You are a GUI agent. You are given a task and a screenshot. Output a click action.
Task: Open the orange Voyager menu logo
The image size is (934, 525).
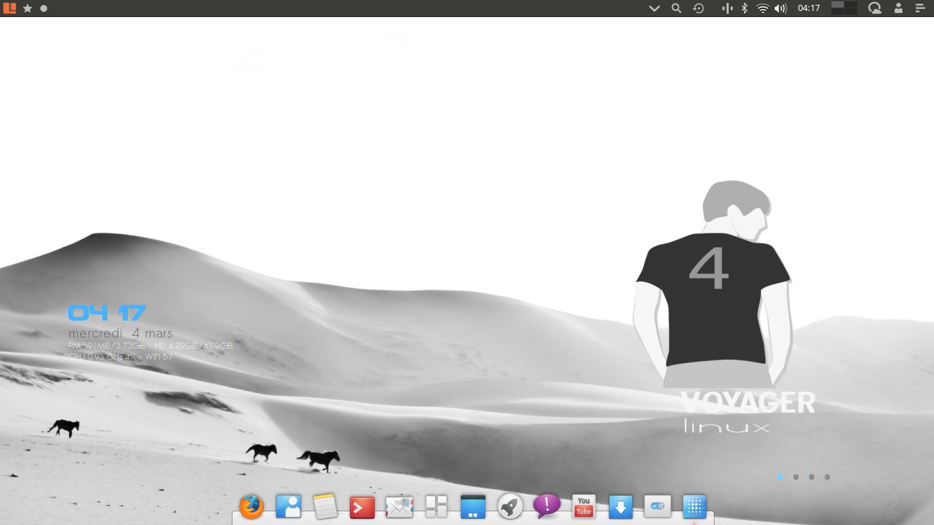(x=10, y=8)
